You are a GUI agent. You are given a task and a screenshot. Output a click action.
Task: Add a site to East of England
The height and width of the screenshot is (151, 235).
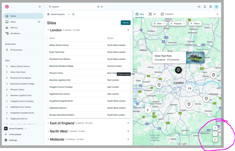[128, 123]
